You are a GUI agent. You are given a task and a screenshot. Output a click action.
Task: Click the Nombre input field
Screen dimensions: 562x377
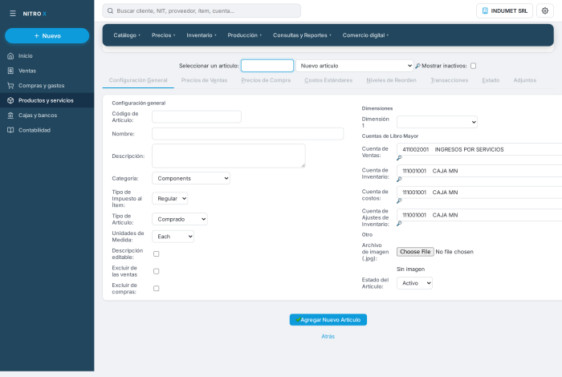tap(247, 134)
